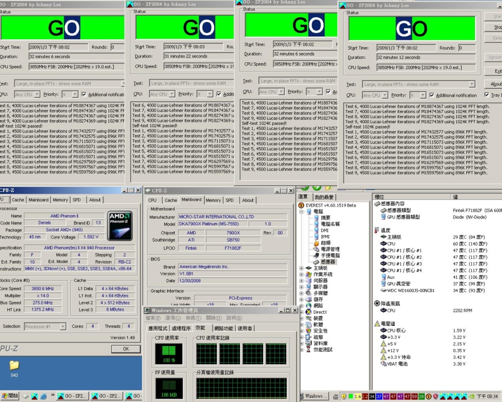Click the SP2004 quick launch icon
Screen dimensions: 502x402
35,397
